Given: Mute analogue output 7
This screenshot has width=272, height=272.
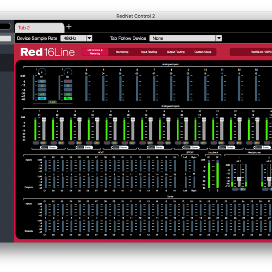Looking at the screenshot, I should pyautogui.click(x=143, y=143).
